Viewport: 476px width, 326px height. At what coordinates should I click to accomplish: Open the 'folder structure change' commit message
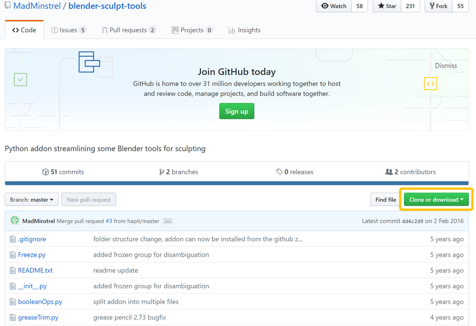(x=198, y=239)
